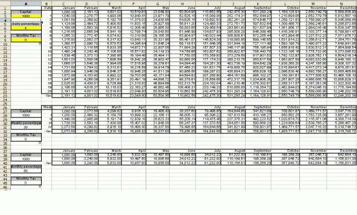The image size is (357, 215).
Task: Select row 10 header
Action: [x=5, y=44]
